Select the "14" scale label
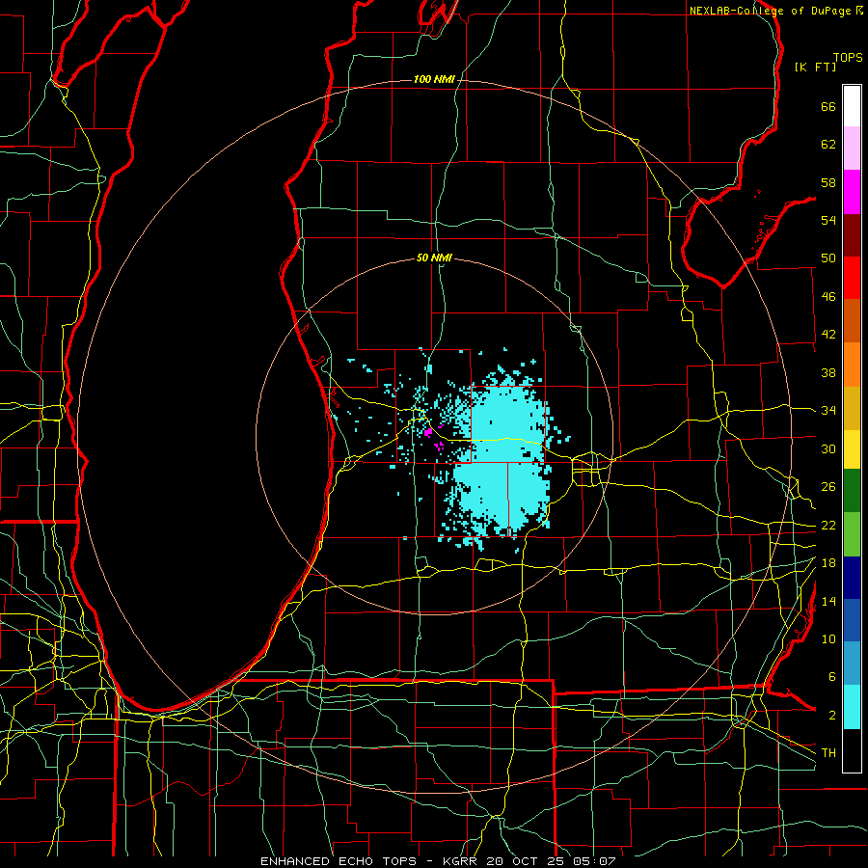The image size is (868, 868). coord(828,601)
